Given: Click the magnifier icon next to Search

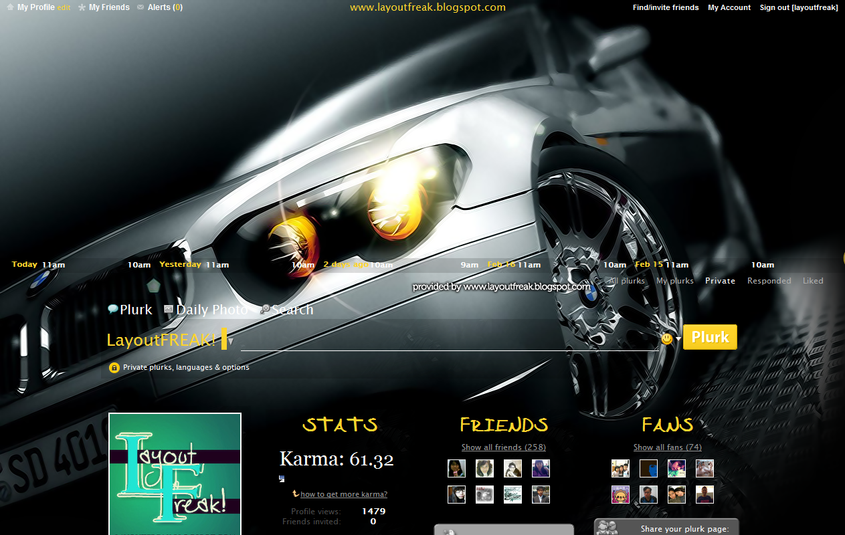Looking at the screenshot, I should coord(265,310).
